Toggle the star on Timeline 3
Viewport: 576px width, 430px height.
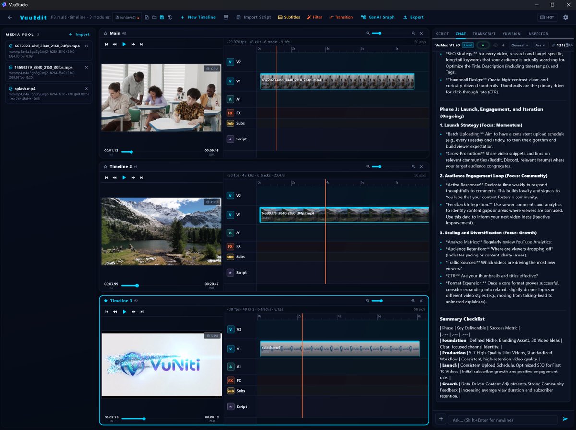coord(106,301)
